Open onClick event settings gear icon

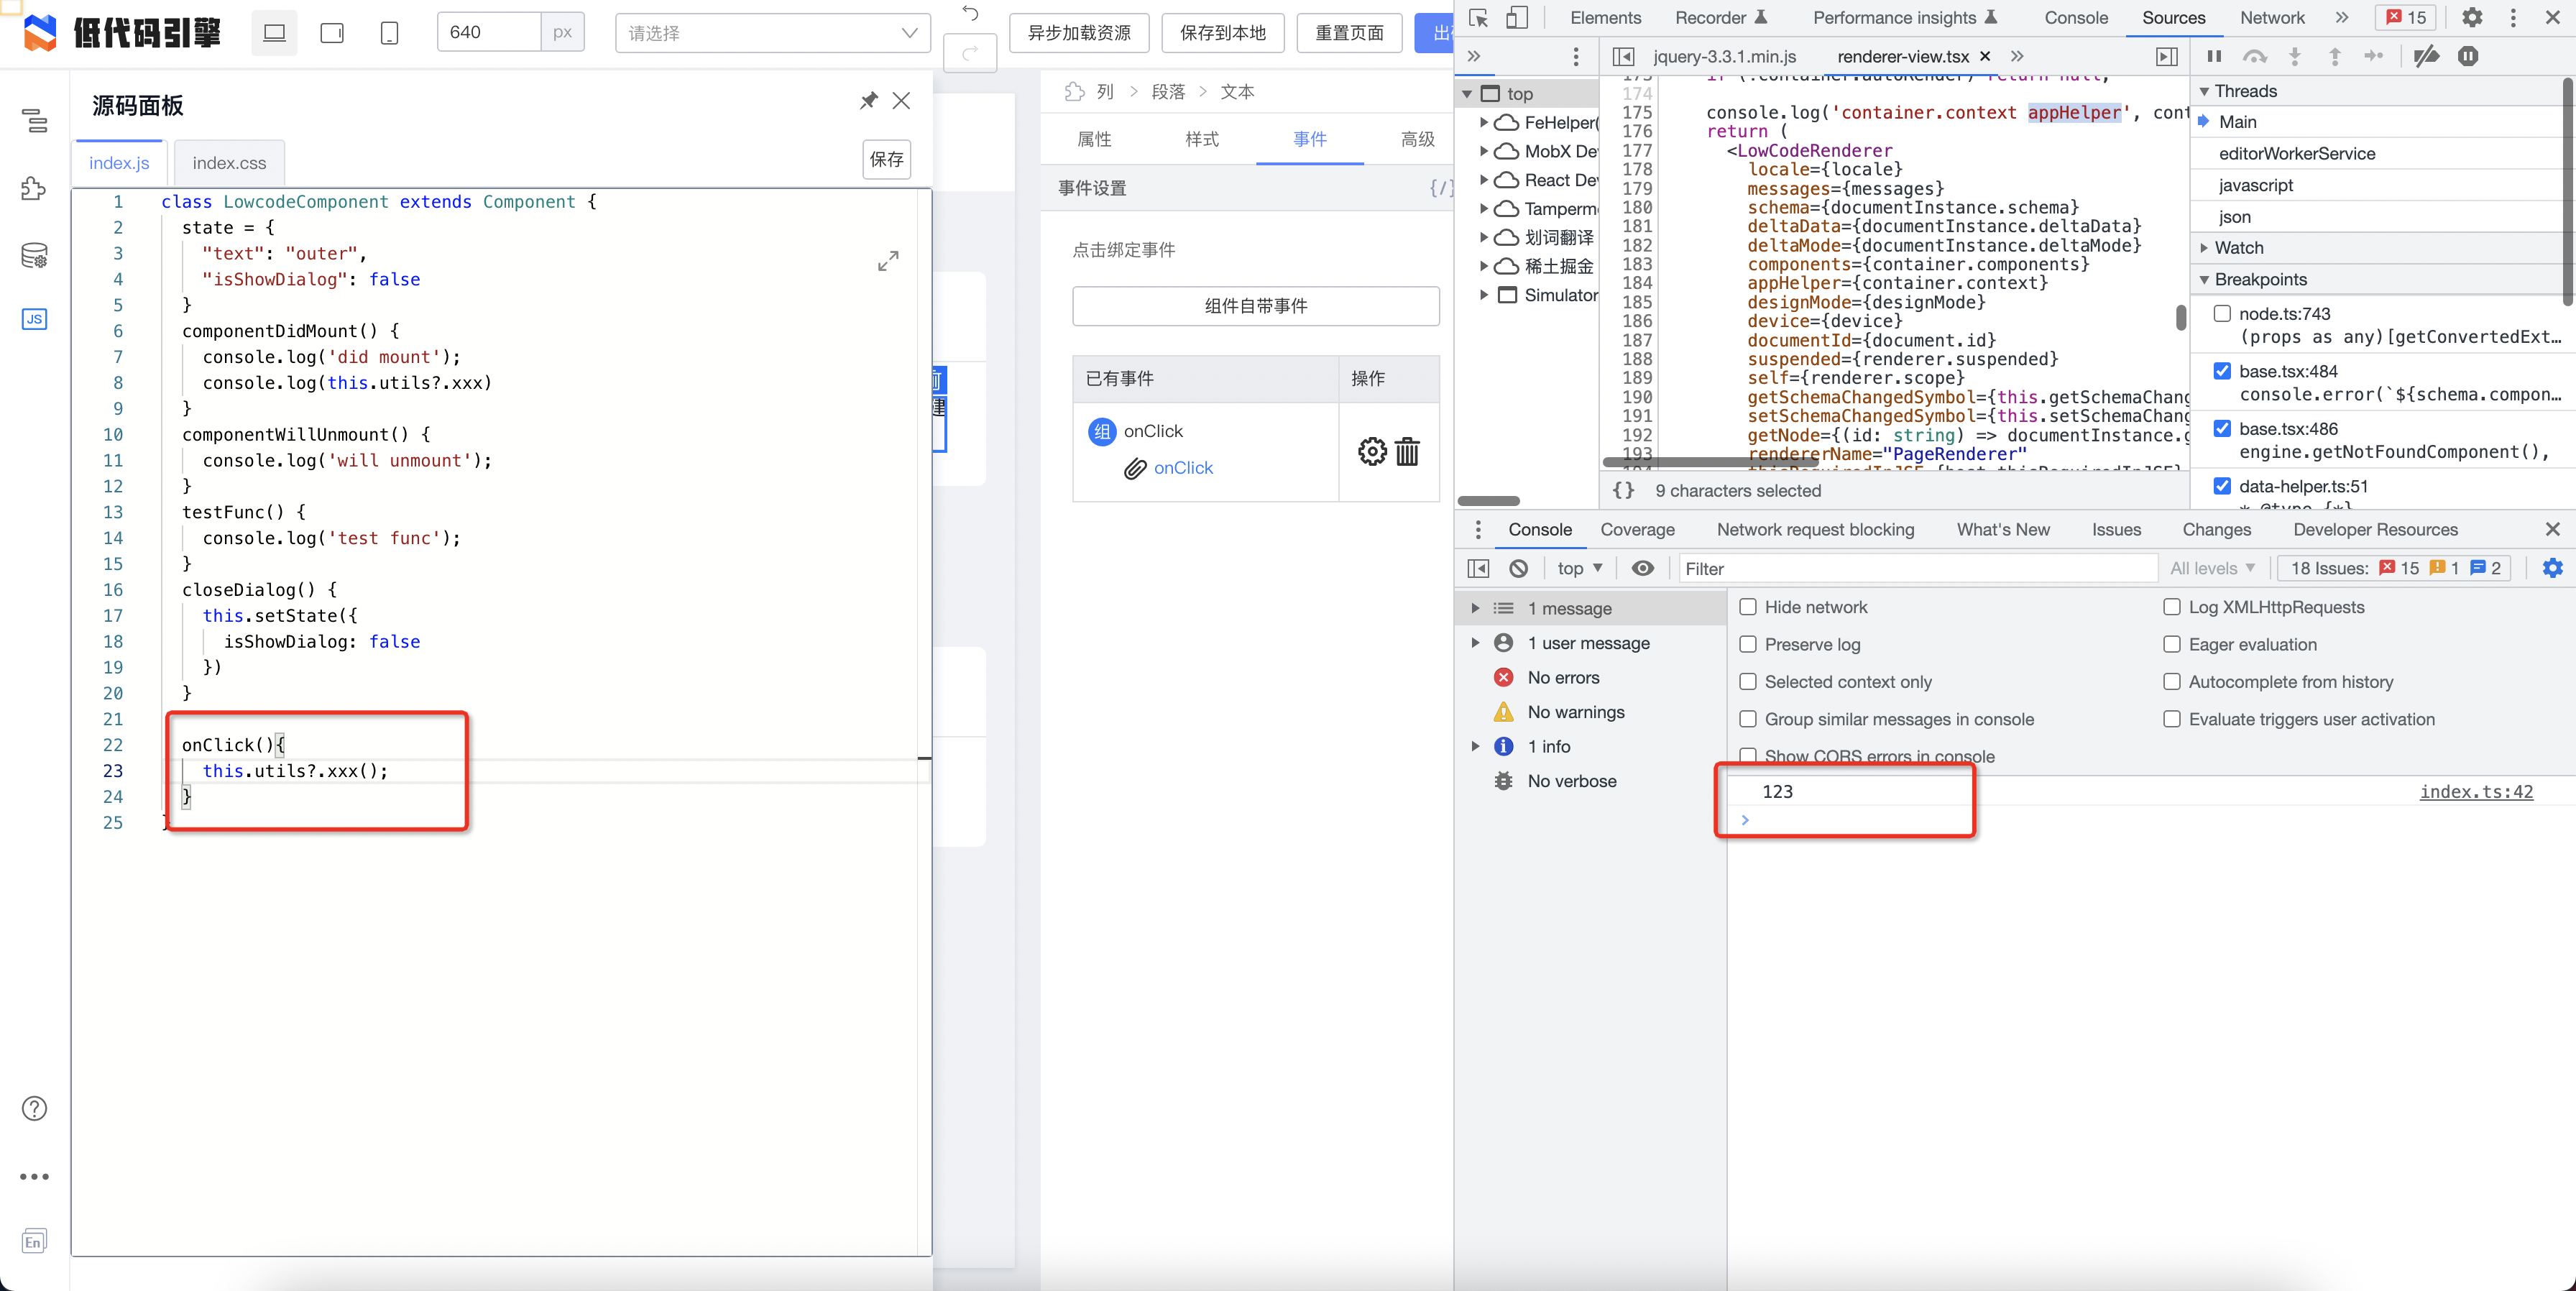pyautogui.click(x=1371, y=452)
